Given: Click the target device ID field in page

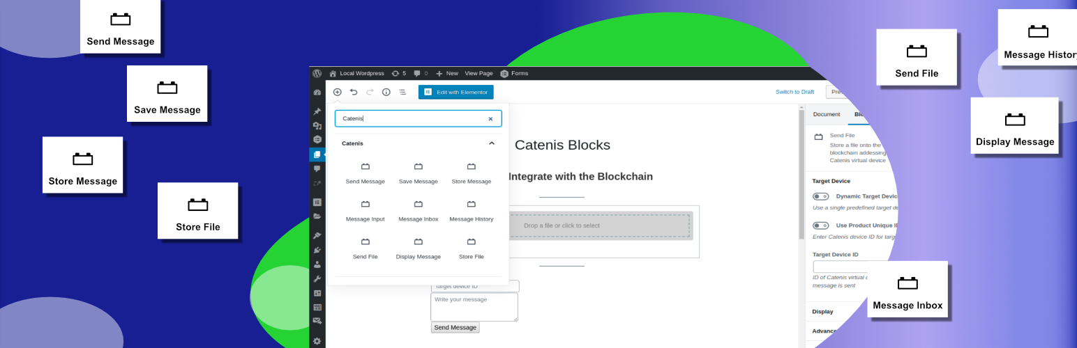Looking at the screenshot, I should tap(475, 286).
